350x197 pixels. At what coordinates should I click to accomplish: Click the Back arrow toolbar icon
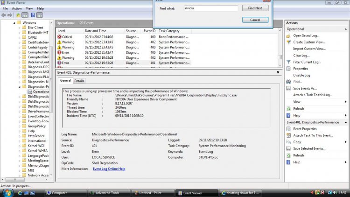(x=4, y=15)
